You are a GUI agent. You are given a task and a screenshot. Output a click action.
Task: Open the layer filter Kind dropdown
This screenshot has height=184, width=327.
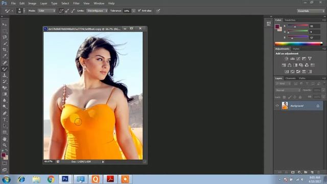pyautogui.click(x=283, y=84)
